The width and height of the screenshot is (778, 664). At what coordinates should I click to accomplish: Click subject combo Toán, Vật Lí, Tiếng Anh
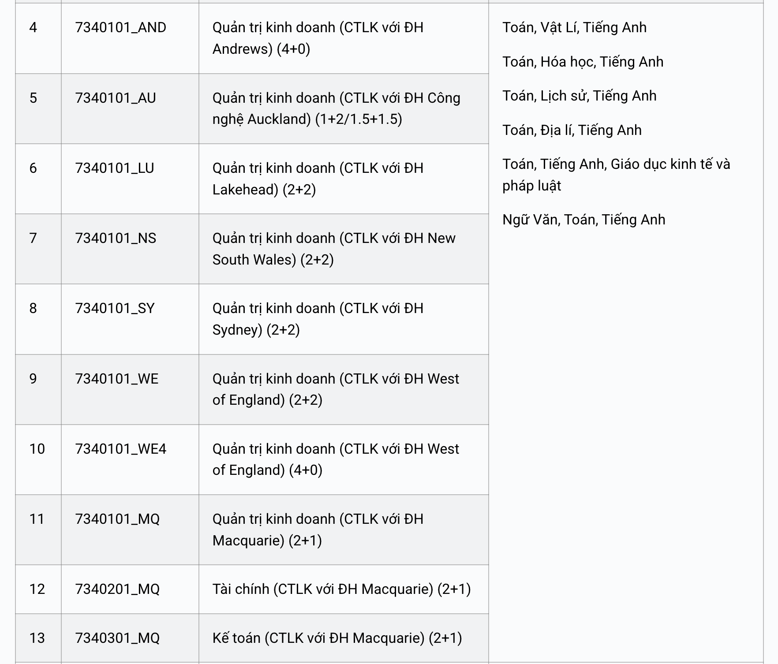point(574,28)
